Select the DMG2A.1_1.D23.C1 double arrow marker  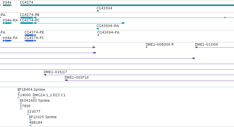click(x=34, y=98)
